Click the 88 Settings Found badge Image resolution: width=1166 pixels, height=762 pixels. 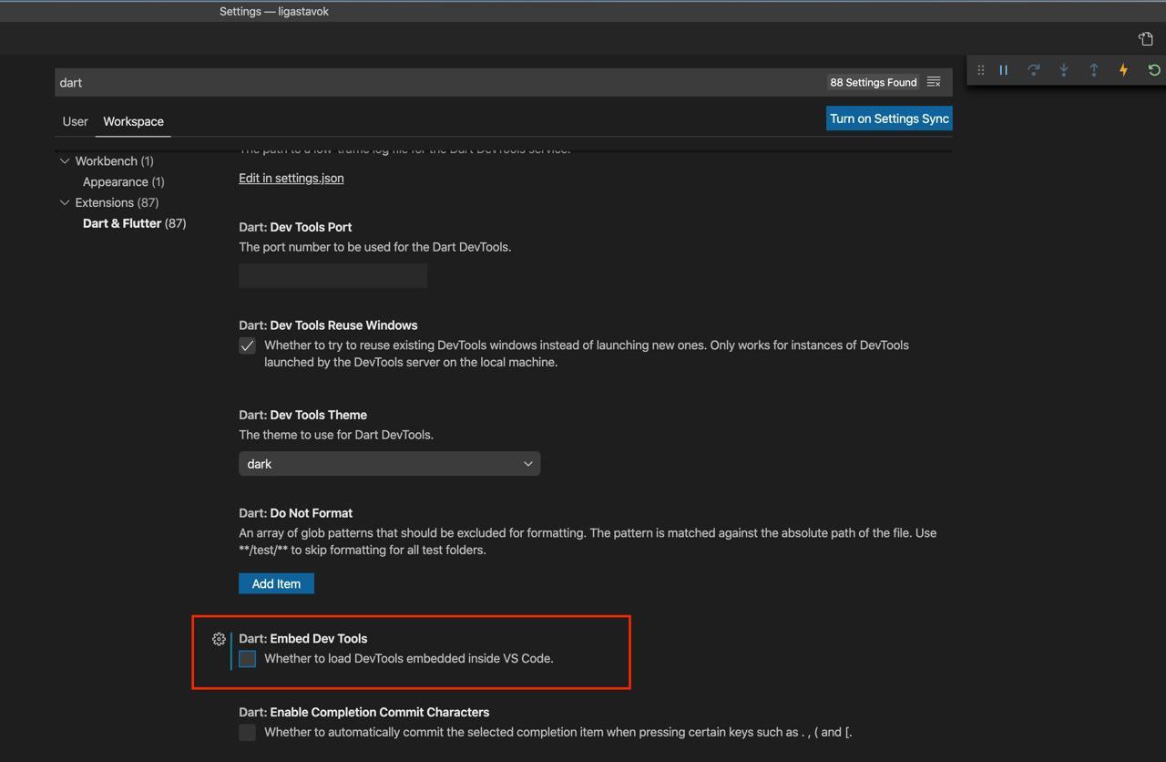click(873, 82)
